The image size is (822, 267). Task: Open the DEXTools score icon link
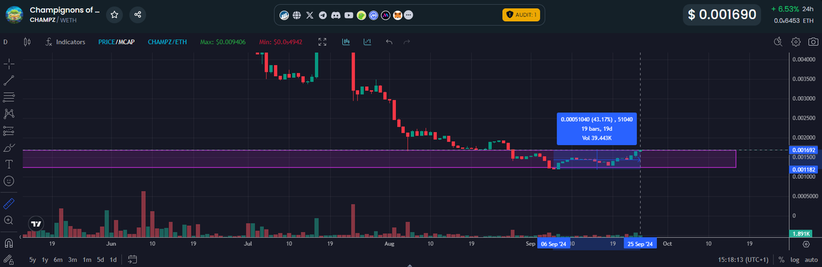tap(284, 14)
